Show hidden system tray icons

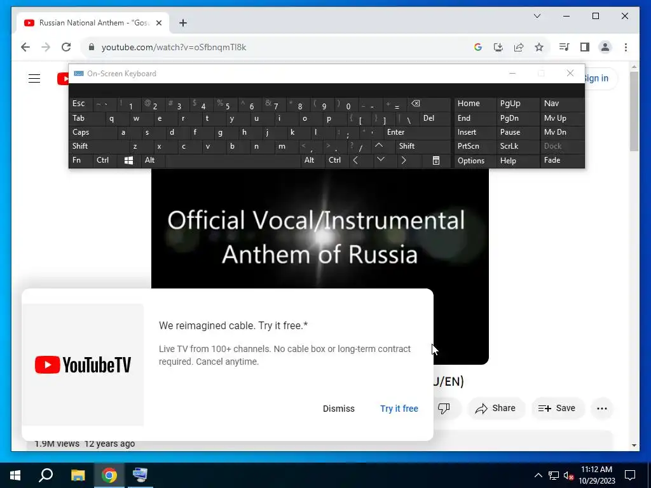[538, 475]
